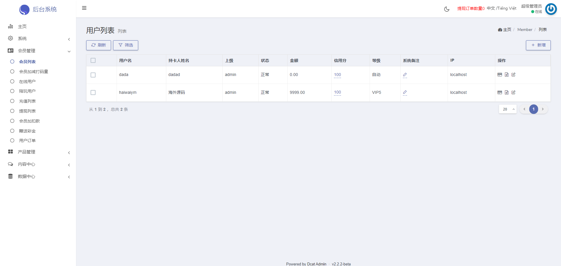561x266 pixels.
Task: Edit system remark pencil for haiwaiym
Action: 405,92
